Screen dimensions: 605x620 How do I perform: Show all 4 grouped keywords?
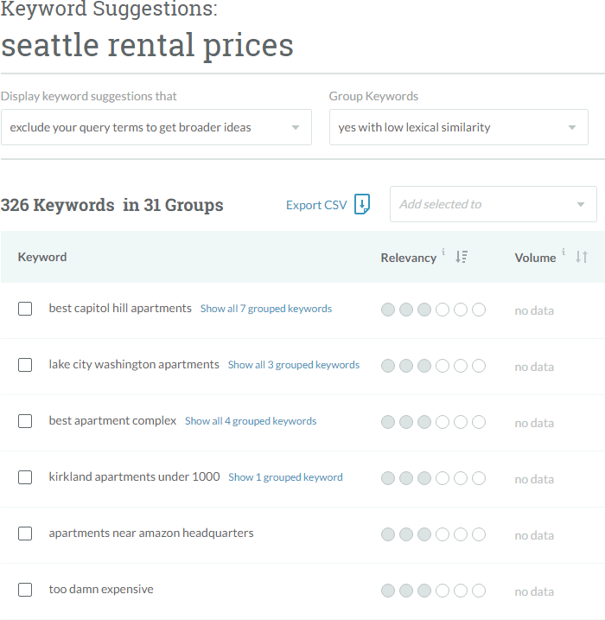251,421
